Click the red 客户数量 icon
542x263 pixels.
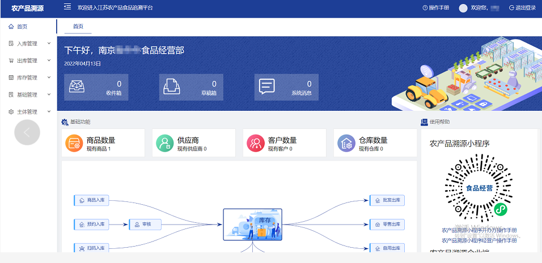(255, 144)
